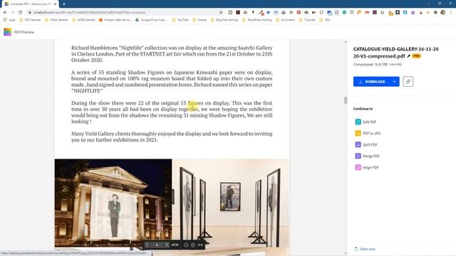Click the browser back button
This screenshot has width=456, height=256.
click(5, 12)
